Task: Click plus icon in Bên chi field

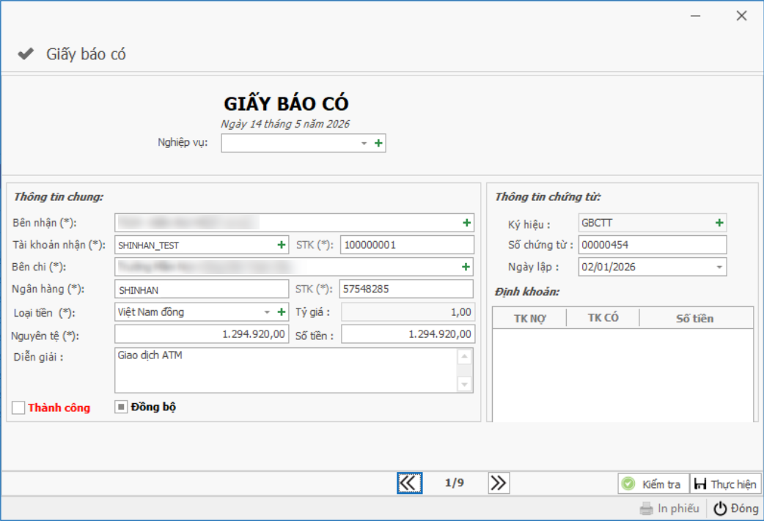Action: coord(466,267)
